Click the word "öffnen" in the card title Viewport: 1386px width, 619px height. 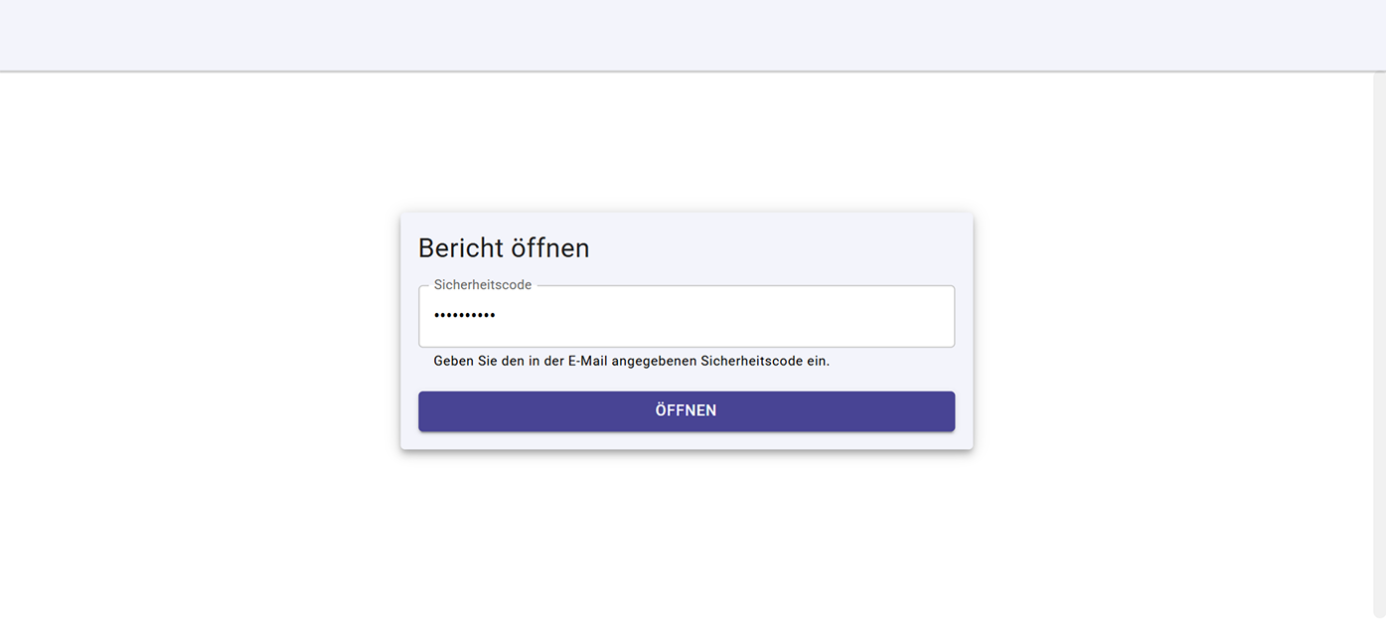pos(550,248)
